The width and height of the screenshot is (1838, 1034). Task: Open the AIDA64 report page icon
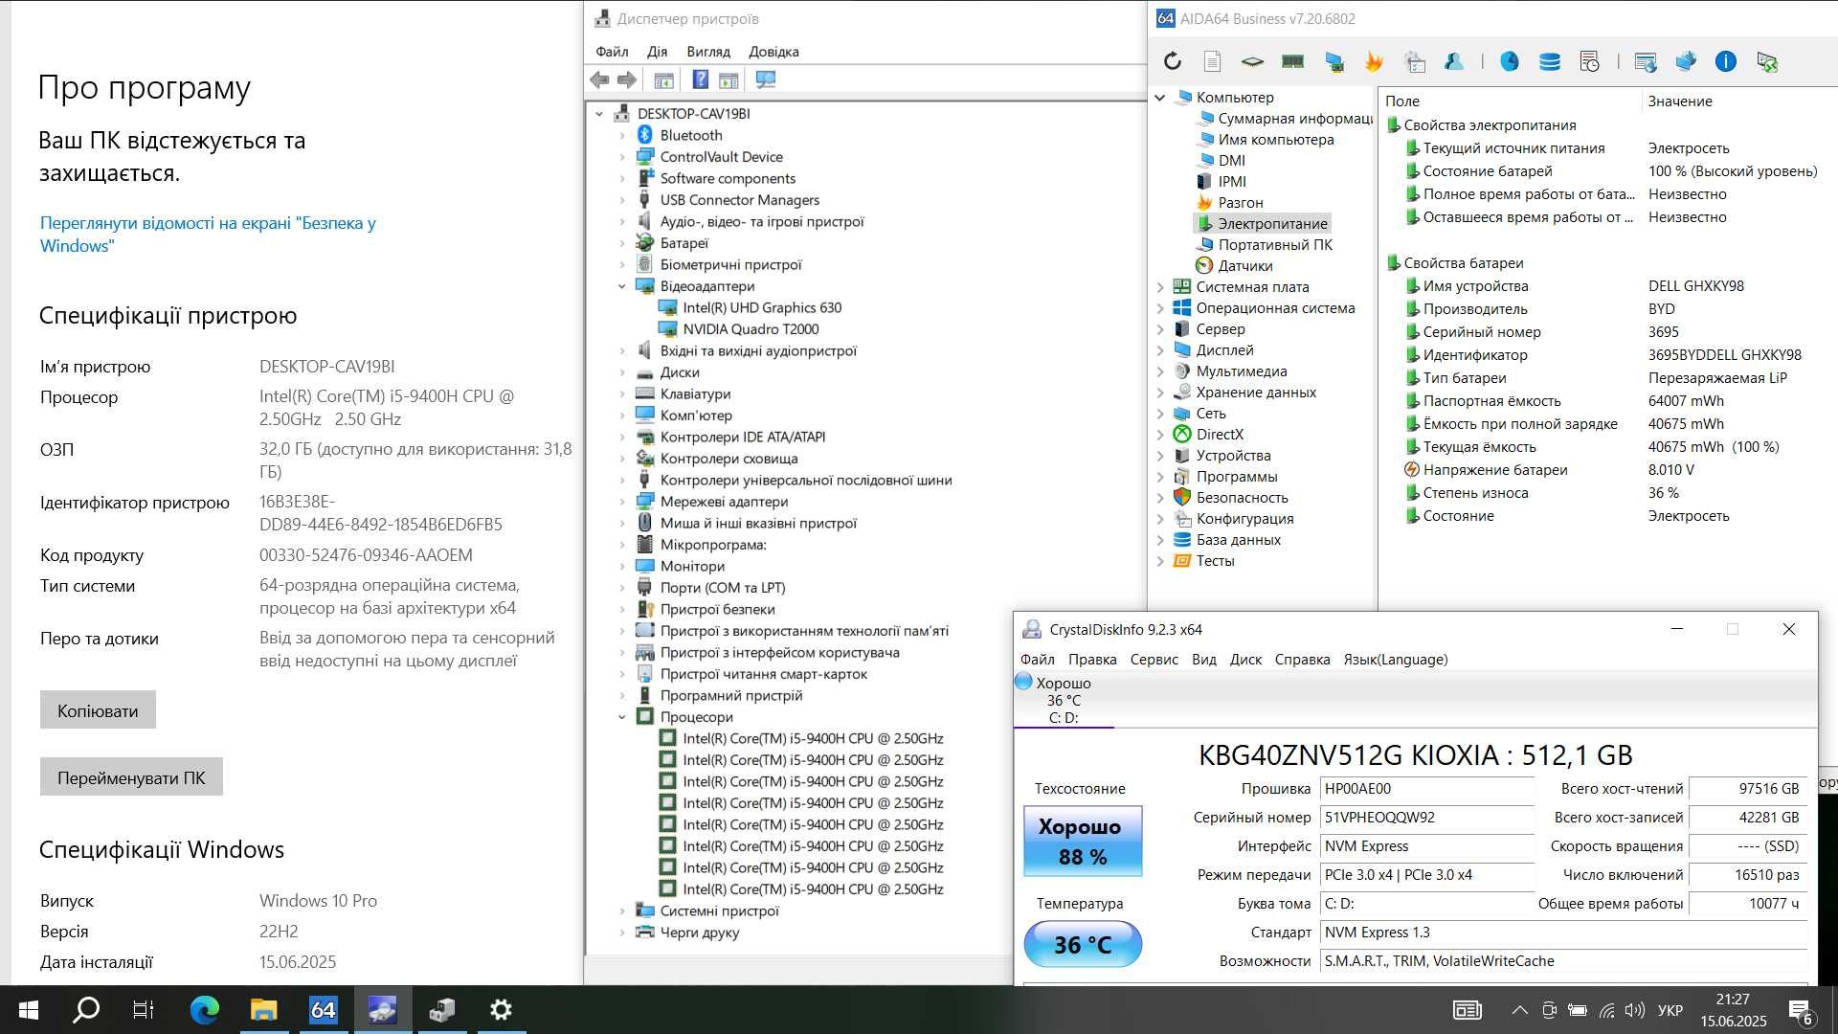point(1212,62)
